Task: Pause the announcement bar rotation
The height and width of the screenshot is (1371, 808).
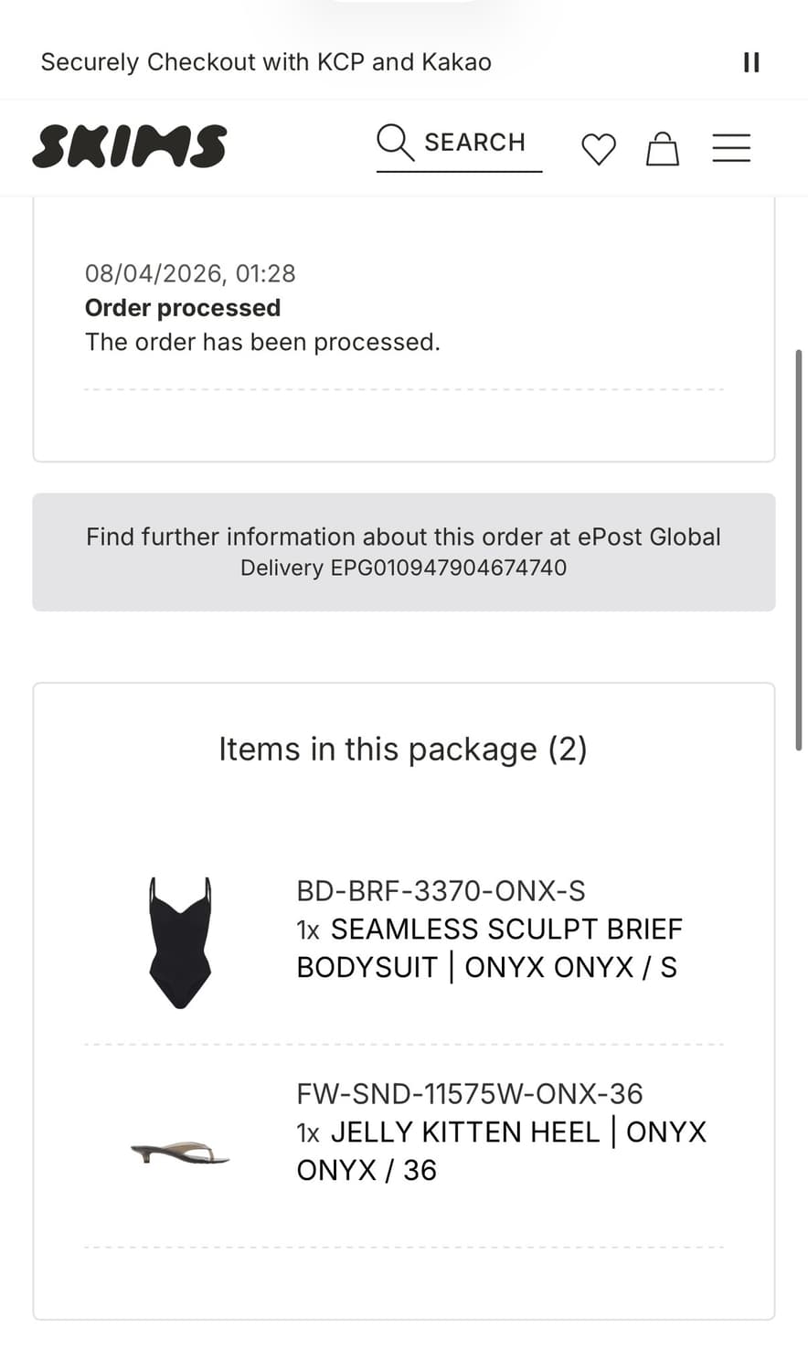Action: coord(751,62)
